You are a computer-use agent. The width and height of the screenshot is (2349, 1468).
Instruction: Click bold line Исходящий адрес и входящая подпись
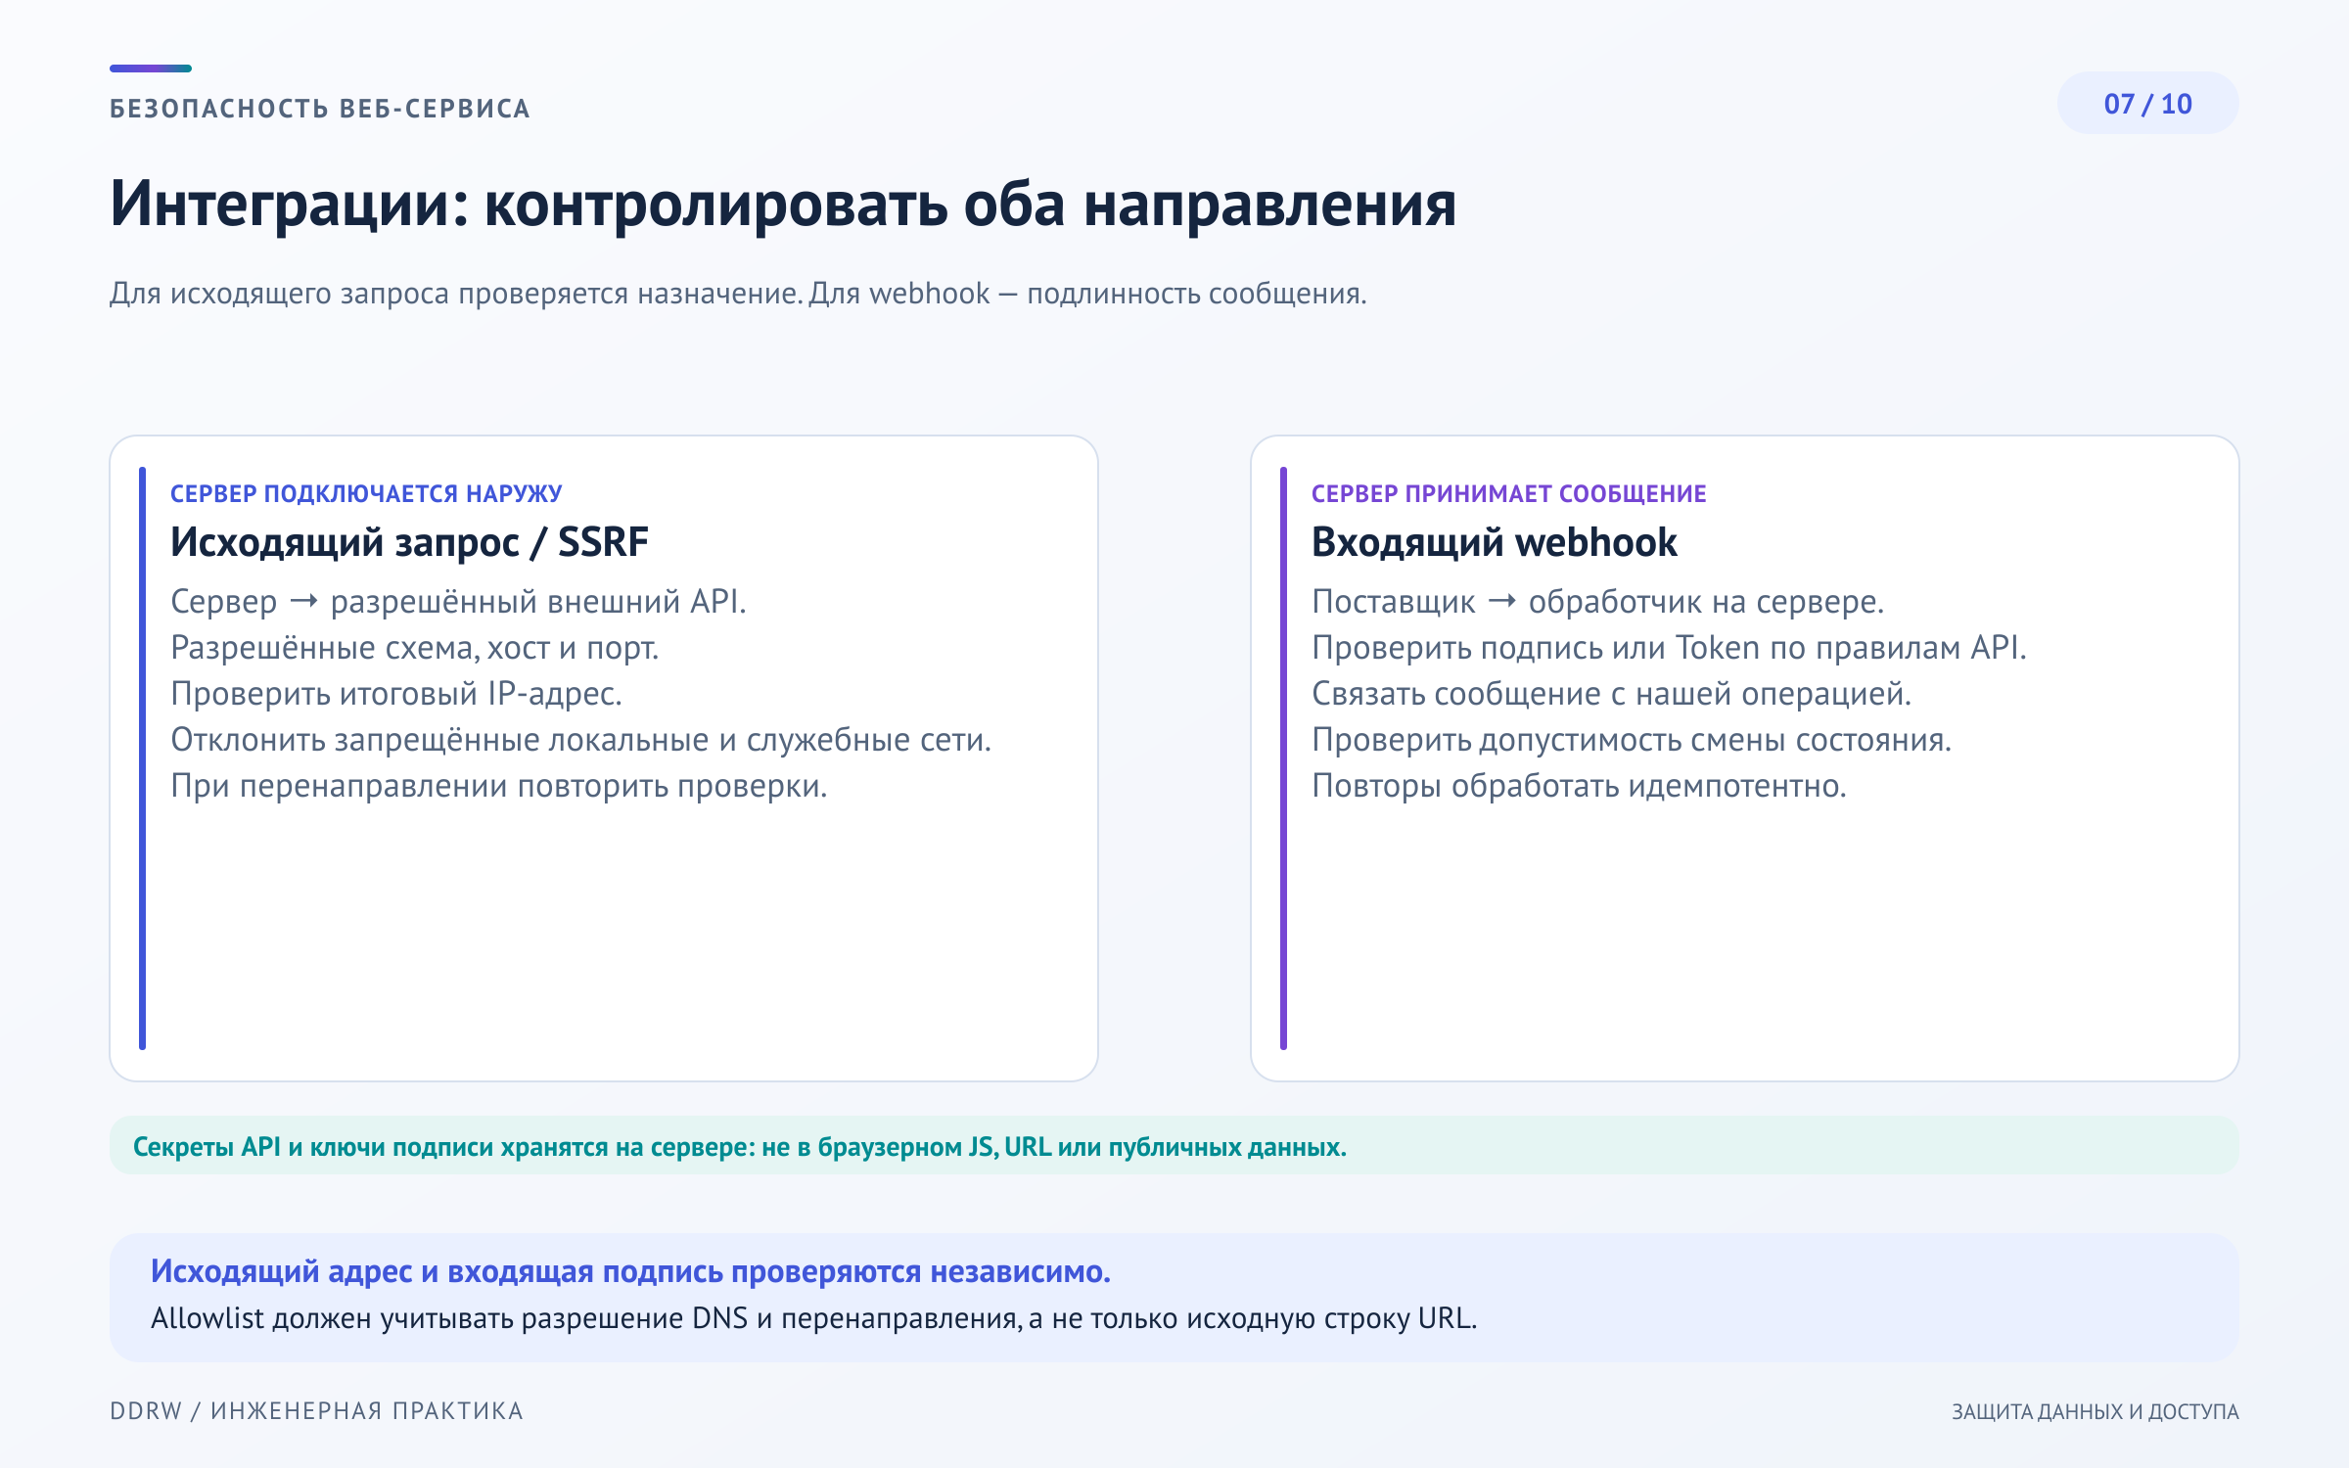coord(630,1271)
